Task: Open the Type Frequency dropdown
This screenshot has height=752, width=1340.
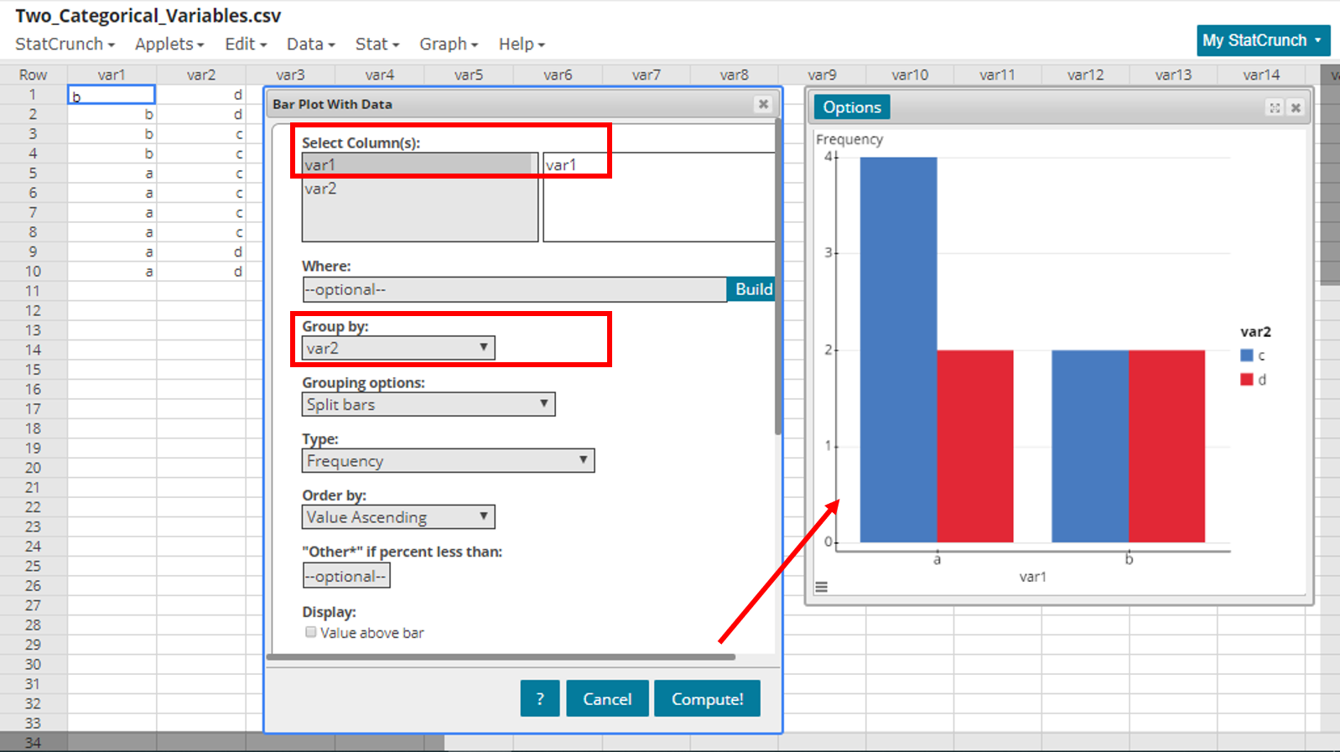Action: click(448, 460)
